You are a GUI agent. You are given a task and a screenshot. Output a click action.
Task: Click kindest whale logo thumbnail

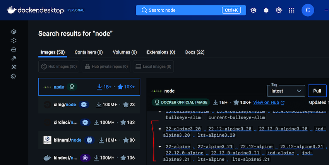point(48,158)
